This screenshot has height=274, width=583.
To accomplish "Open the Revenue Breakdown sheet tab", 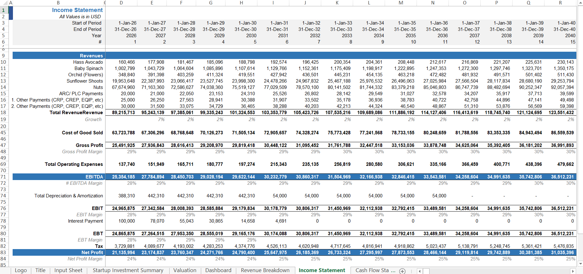I will 265,271.
